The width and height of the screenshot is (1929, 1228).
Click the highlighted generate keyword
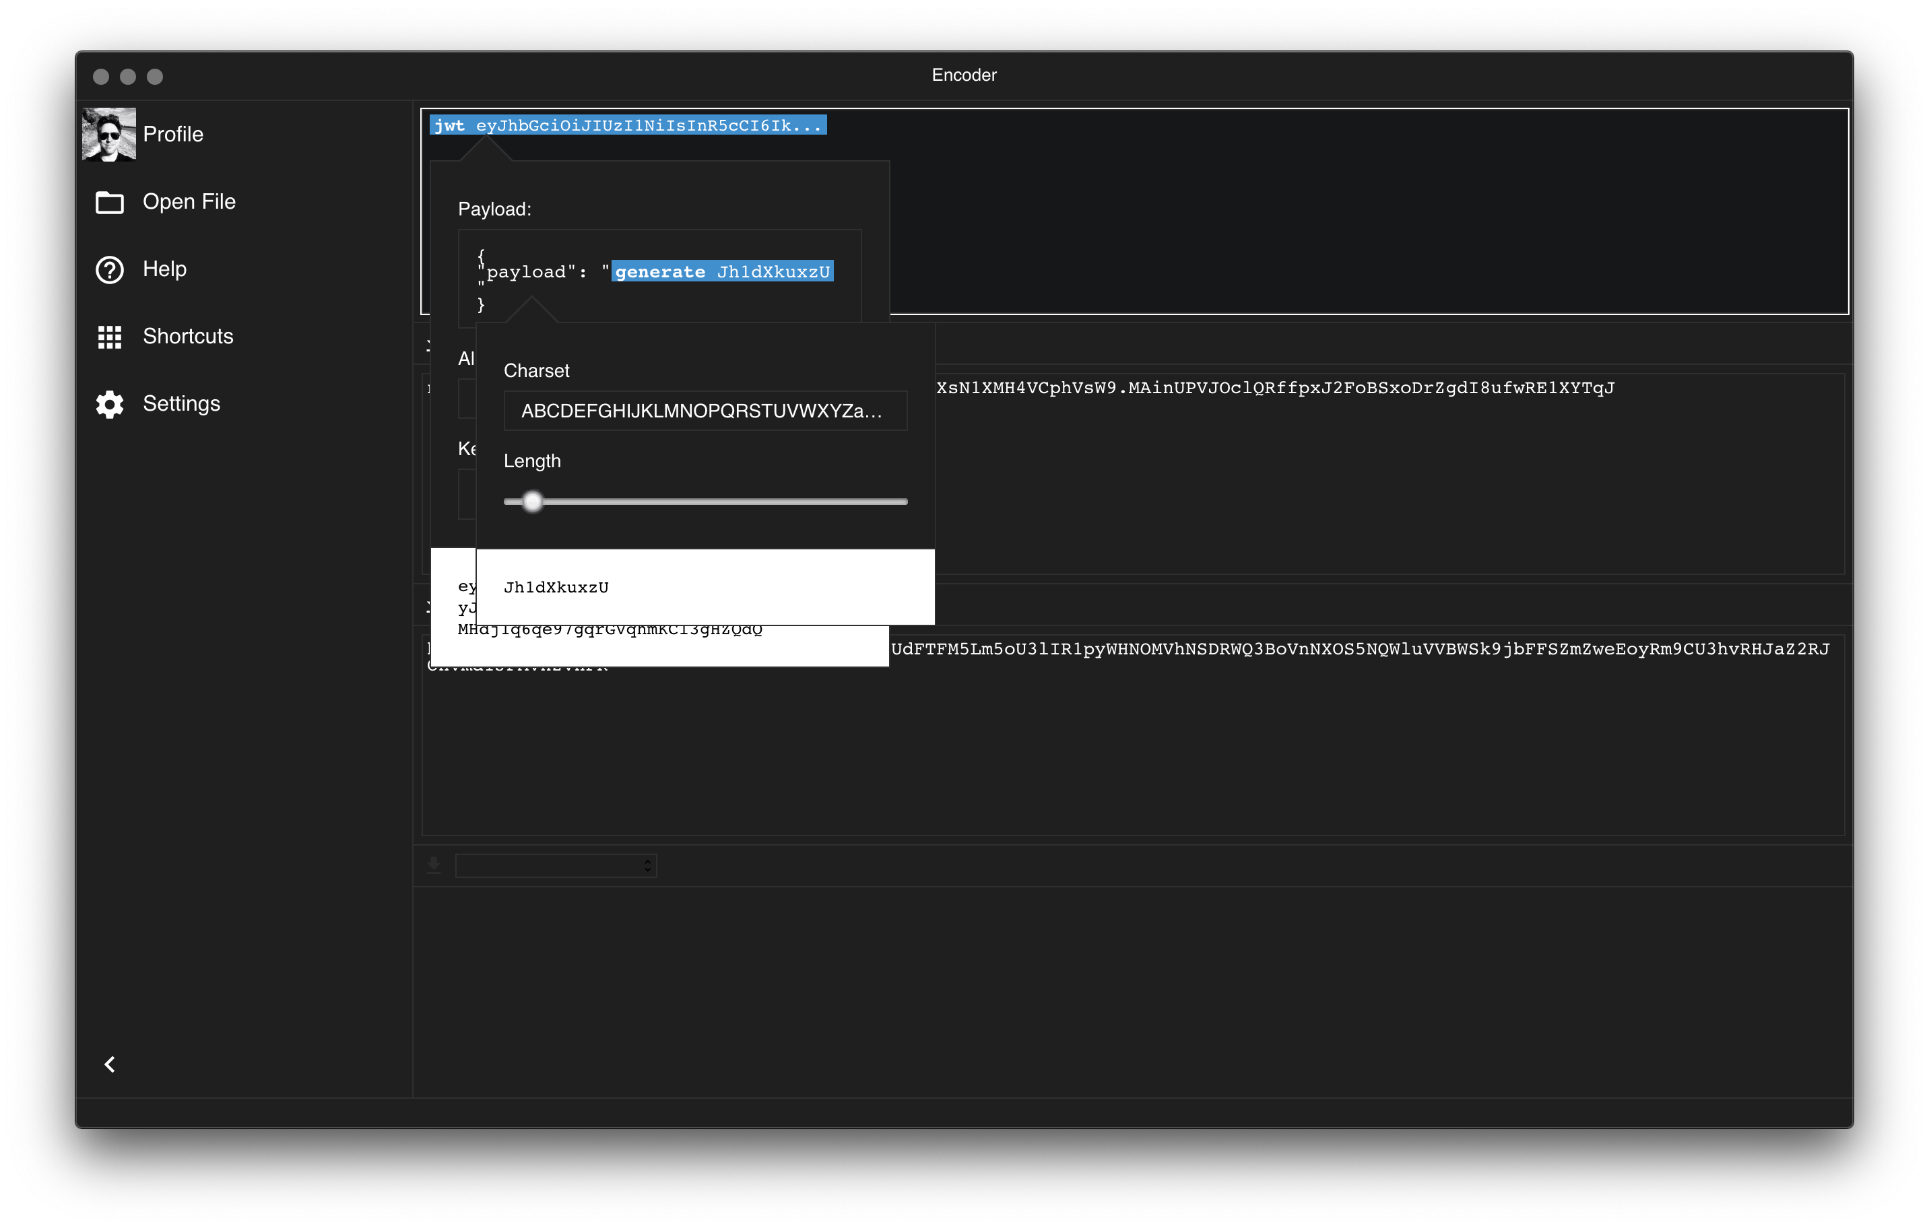pos(659,271)
